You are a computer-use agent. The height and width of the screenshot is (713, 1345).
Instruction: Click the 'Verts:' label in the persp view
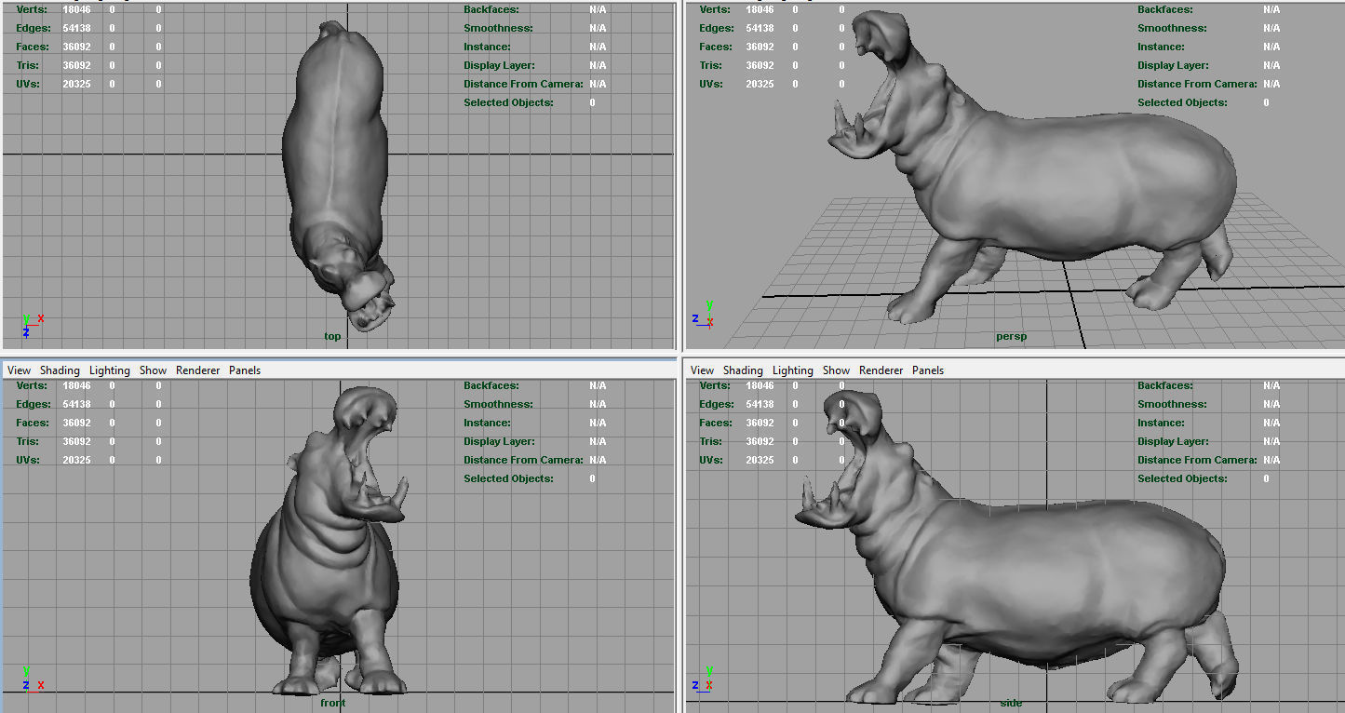tap(712, 9)
